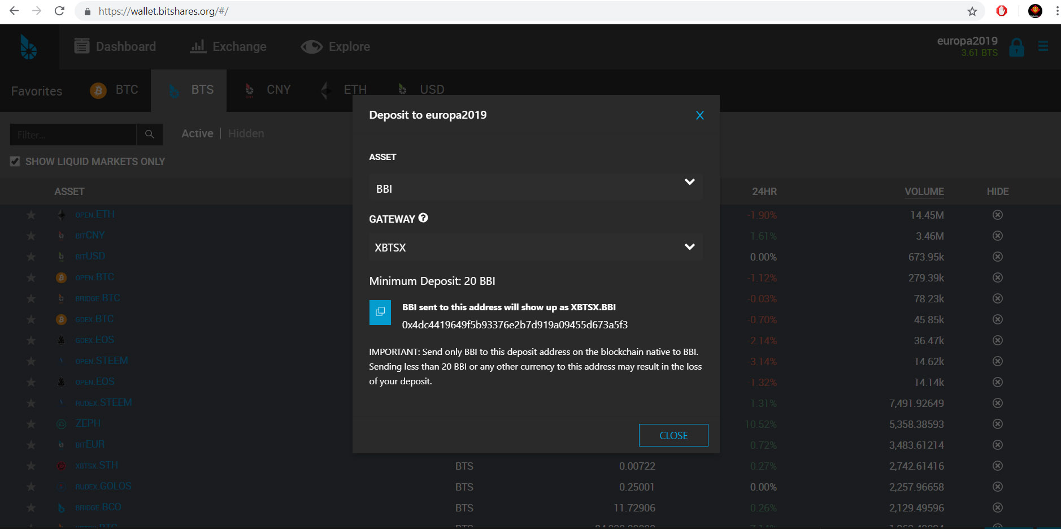Screen dimensions: 1061x529
Task: Click the europa2019 account name
Action: pos(967,41)
